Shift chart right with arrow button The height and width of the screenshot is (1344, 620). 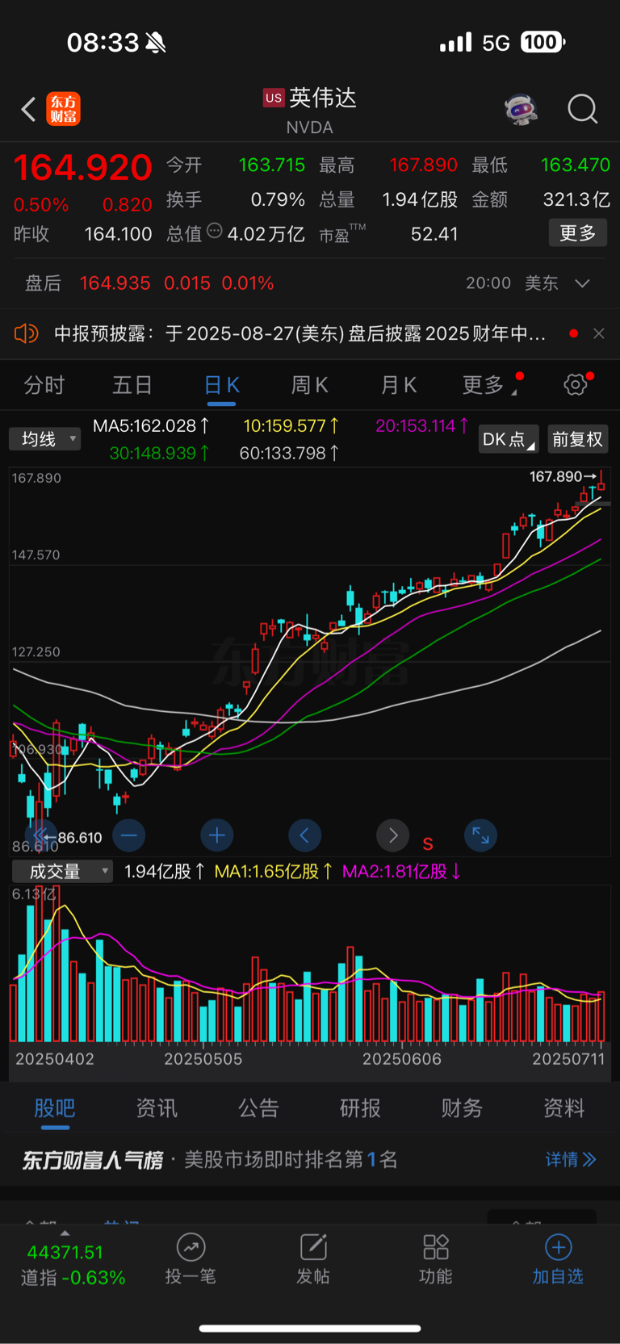pyautogui.click(x=392, y=835)
